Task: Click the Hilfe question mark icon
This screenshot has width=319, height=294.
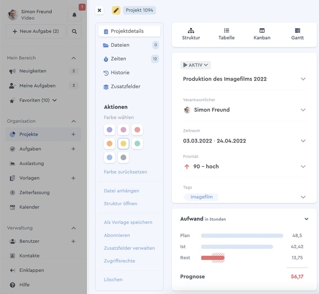Action: [12, 285]
